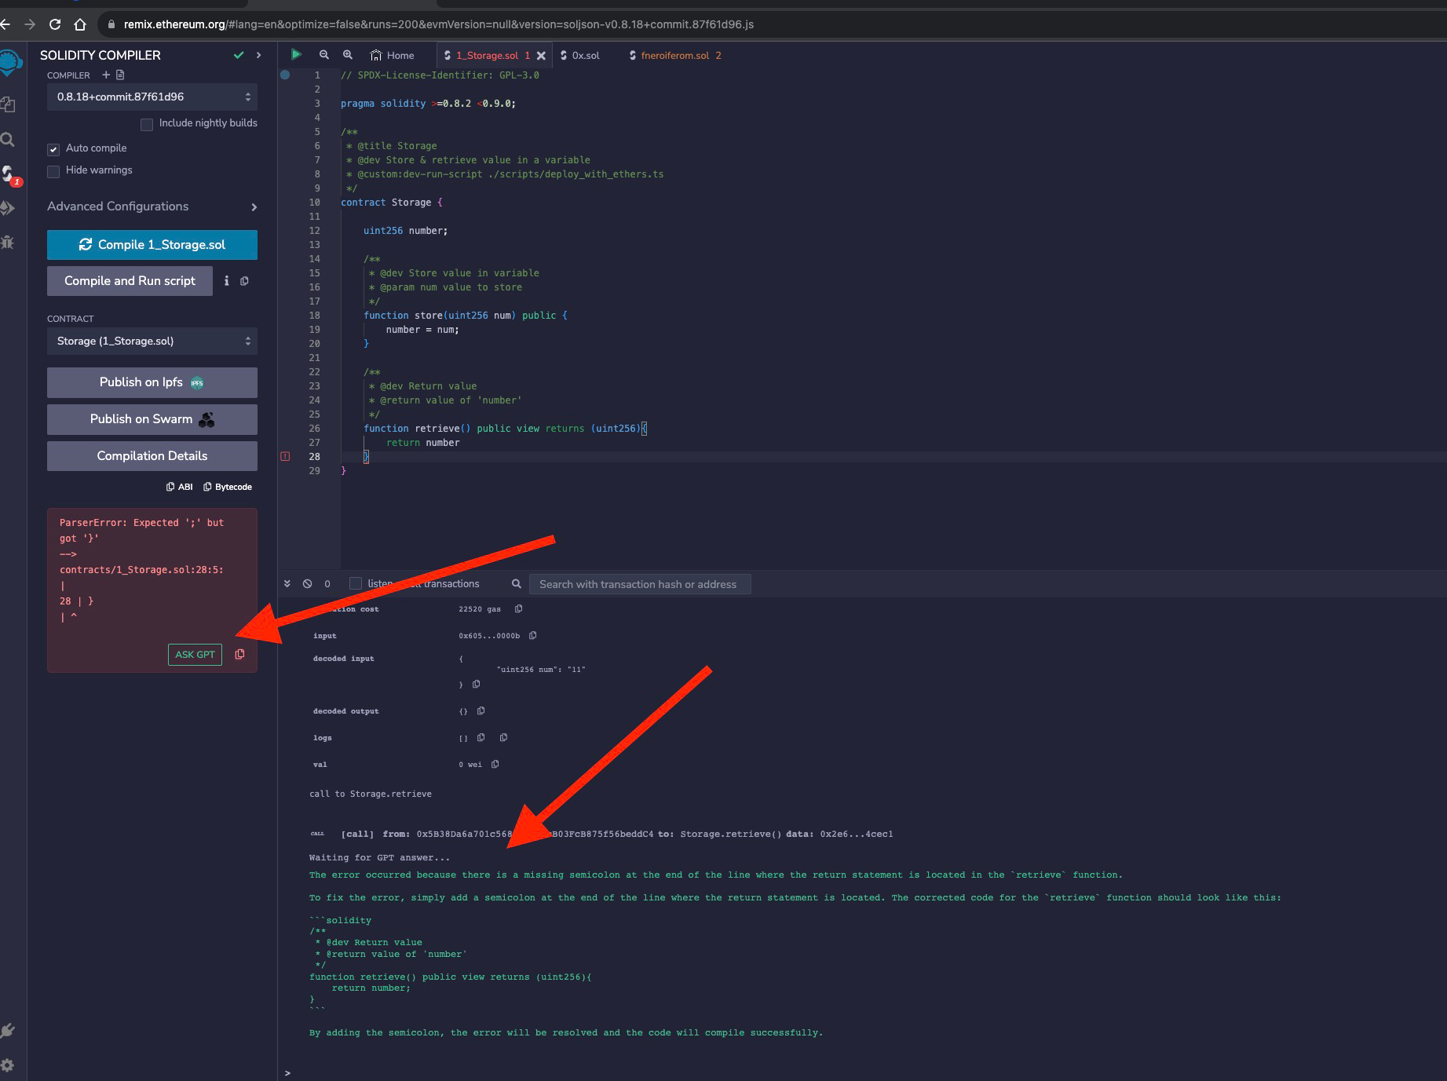Open the File explorer sidebar icon

click(x=8, y=104)
